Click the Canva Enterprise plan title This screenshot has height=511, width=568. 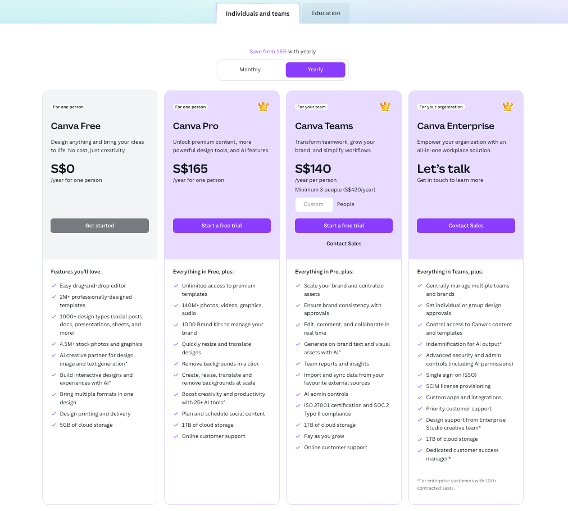(455, 126)
